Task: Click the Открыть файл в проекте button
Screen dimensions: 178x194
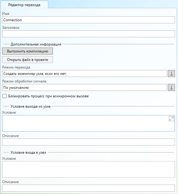Action: pos(27,60)
